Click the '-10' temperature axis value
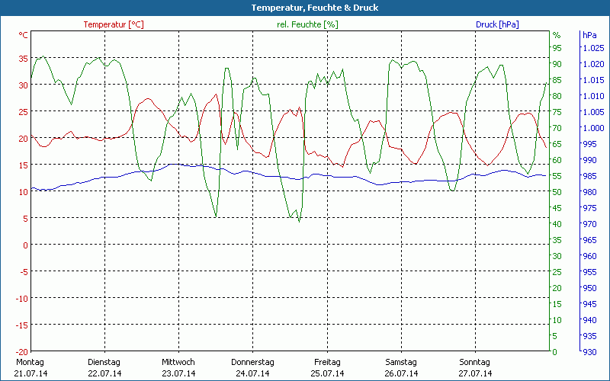The width and height of the screenshot is (610, 381). point(22,299)
